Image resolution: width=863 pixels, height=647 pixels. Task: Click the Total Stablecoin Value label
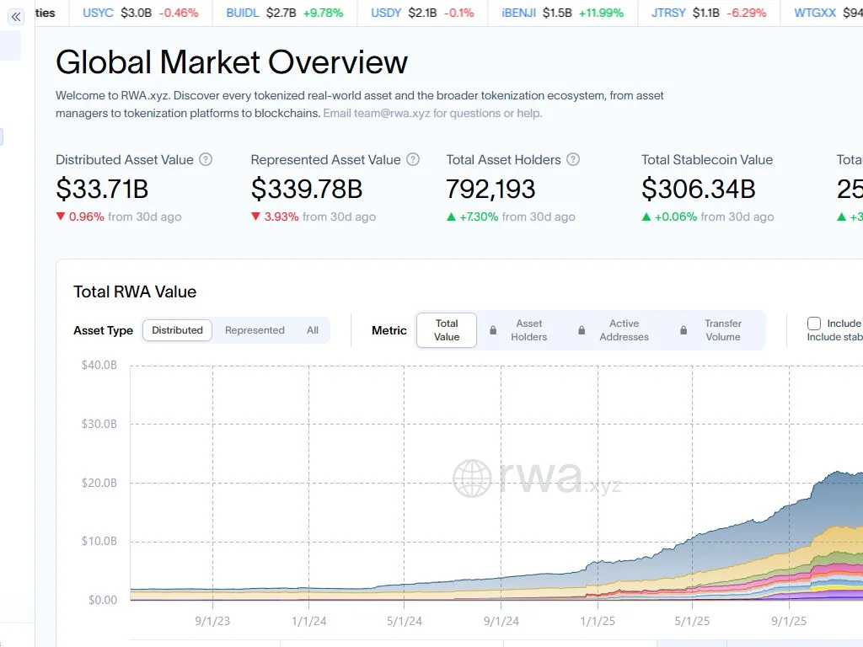tap(707, 159)
